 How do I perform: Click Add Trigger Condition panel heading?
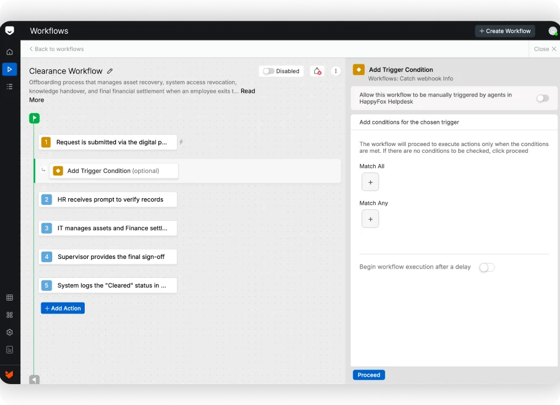[x=401, y=69]
